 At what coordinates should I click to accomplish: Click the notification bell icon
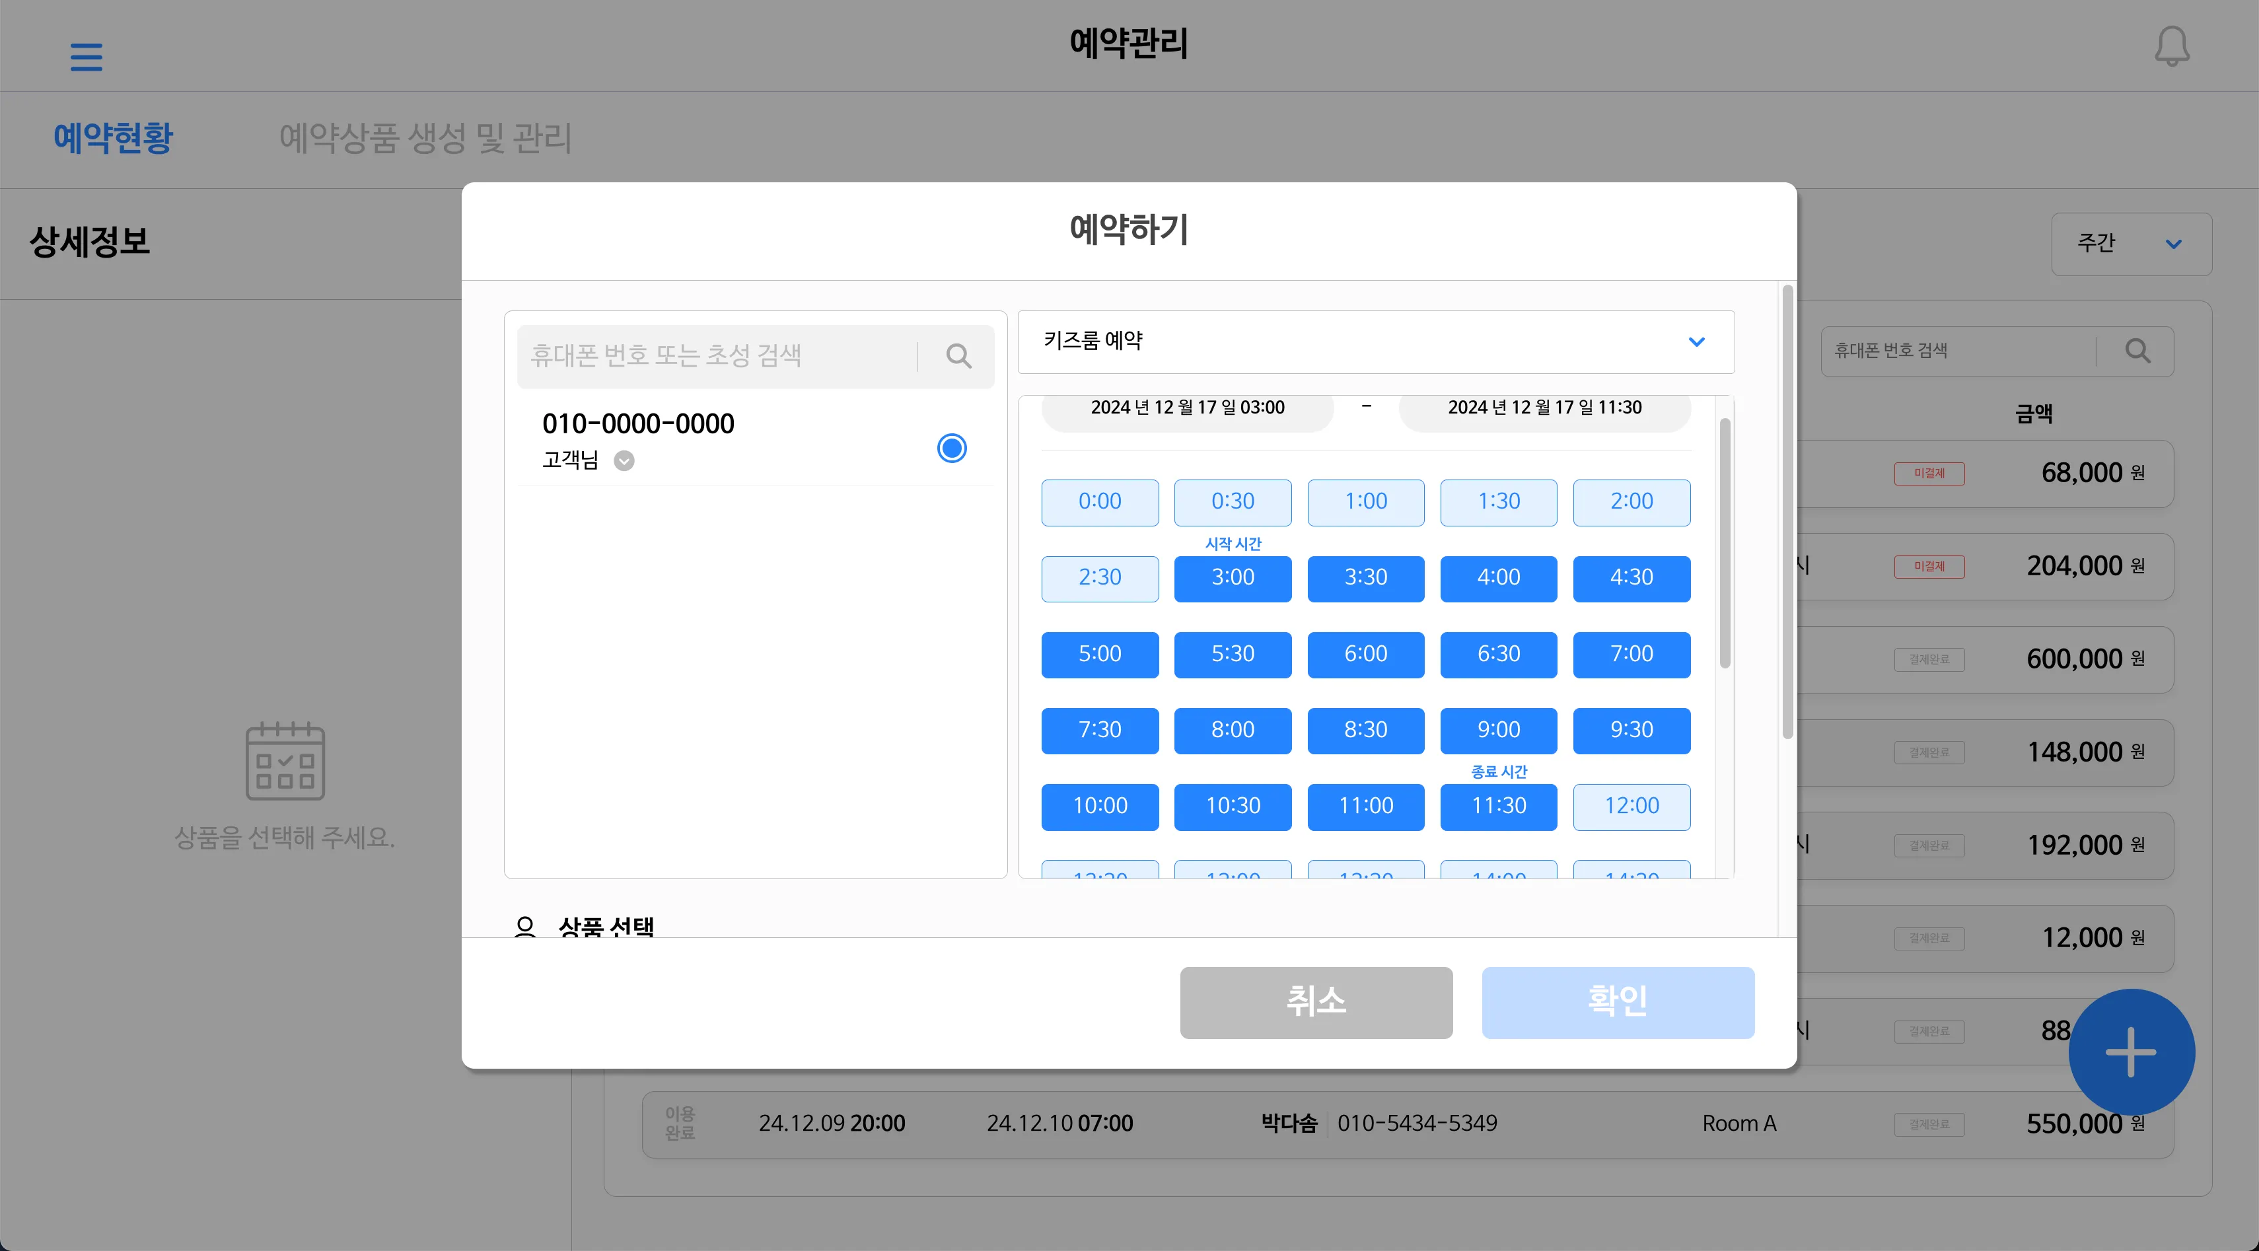(2171, 46)
